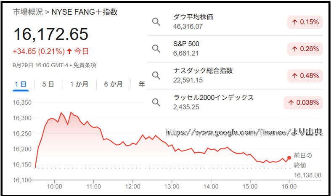Switch to the 5日 chart tab
331x196 pixels.
(x=48, y=84)
